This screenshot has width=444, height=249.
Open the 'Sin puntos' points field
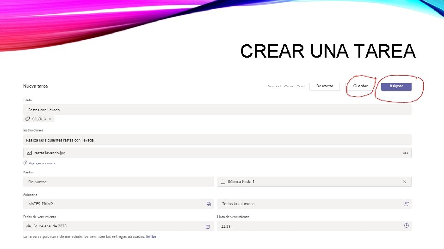pyautogui.click(x=118, y=182)
